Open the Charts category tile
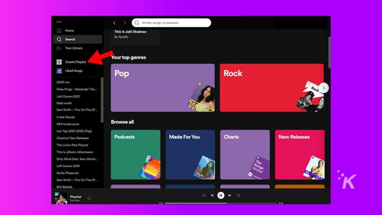The width and height of the screenshot is (382, 215). coord(245,155)
